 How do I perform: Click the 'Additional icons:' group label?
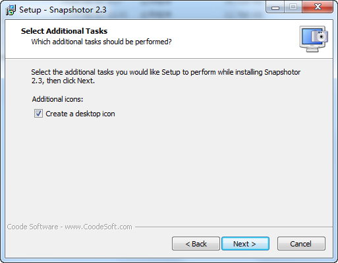click(x=57, y=99)
